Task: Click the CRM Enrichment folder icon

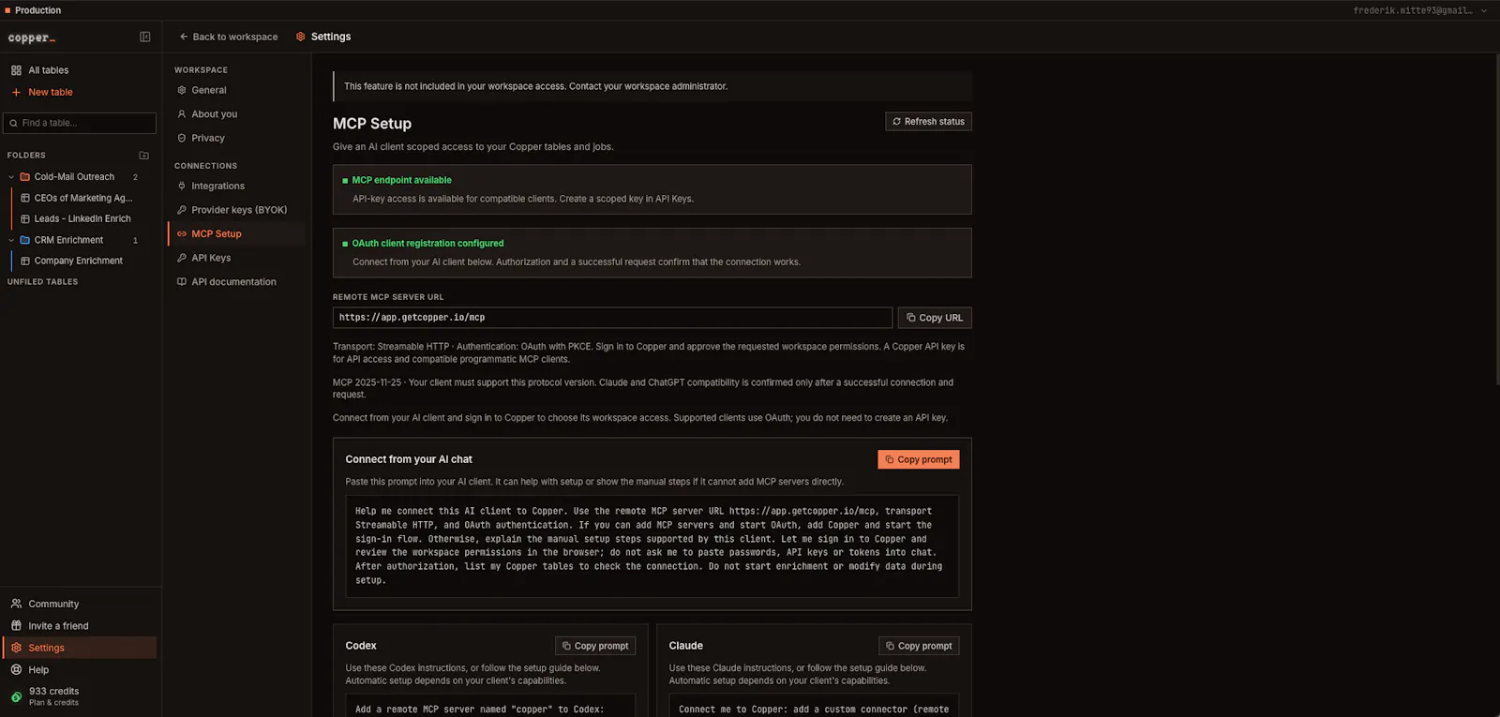Action: (25, 240)
